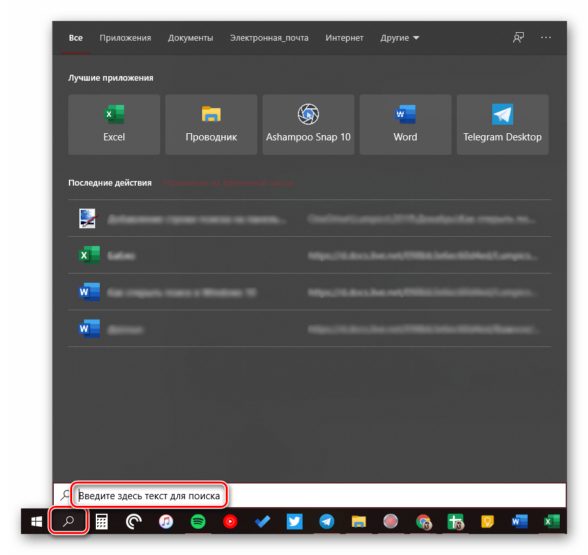Viewport: 588px width, 555px height.
Task: Launch Twitter from the taskbar
Action: point(295,522)
